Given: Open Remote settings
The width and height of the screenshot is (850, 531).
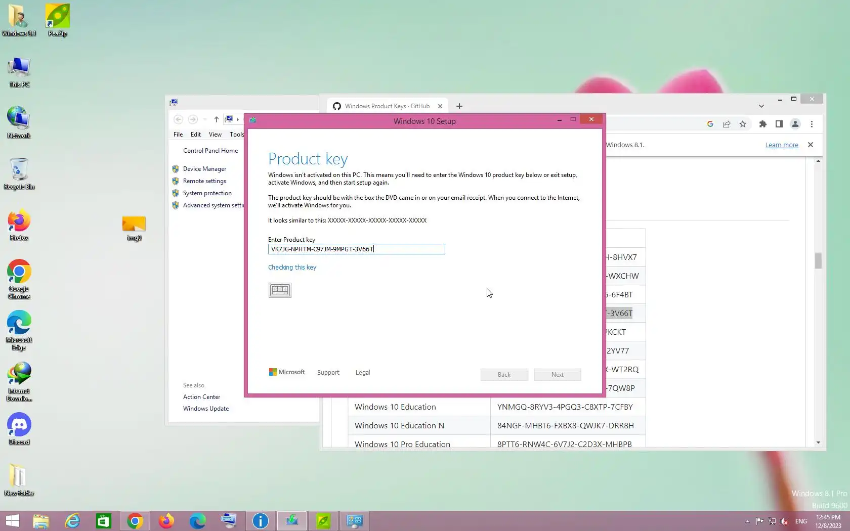Looking at the screenshot, I should tap(204, 181).
